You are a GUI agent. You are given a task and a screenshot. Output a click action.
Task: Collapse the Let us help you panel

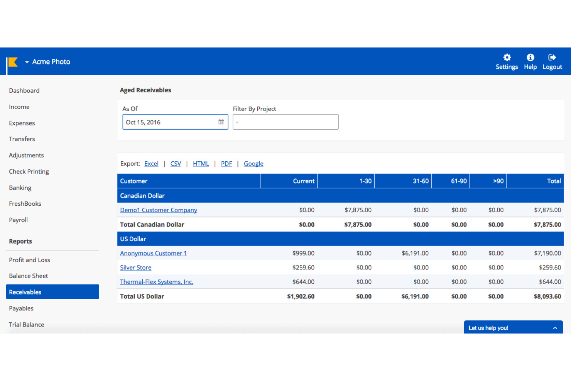click(556, 327)
